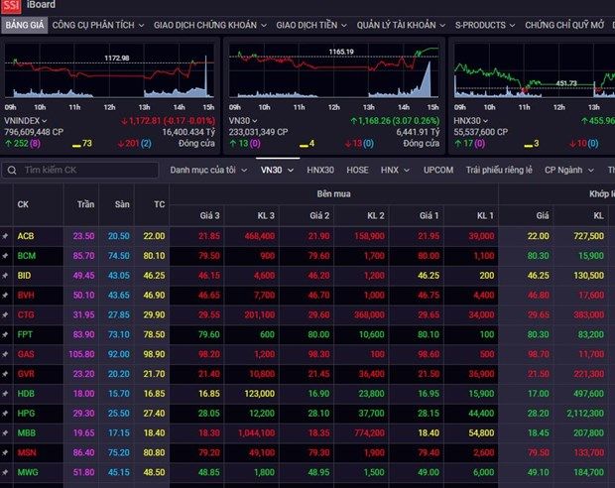Viewport: 615px width, 488px height.
Task: Pin the GAS stock row
Action: (5, 354)
